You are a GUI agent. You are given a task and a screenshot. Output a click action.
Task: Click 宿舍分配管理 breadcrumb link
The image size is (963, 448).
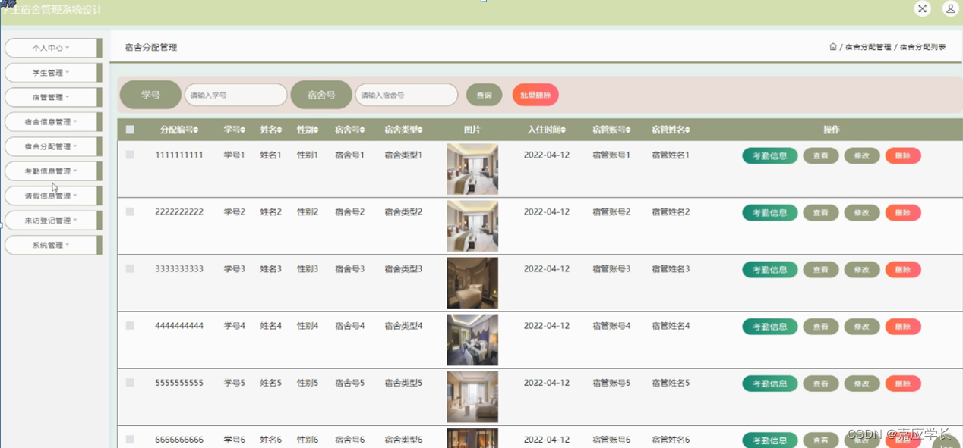868,47
